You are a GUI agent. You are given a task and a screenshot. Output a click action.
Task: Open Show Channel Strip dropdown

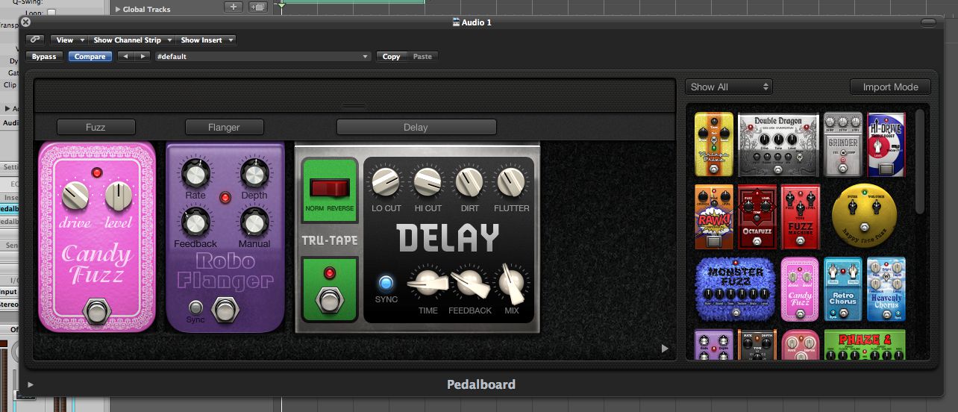[x=131, y=40]
